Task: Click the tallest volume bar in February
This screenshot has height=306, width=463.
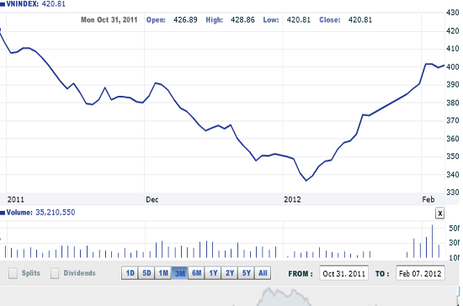Action: point(433,241)
